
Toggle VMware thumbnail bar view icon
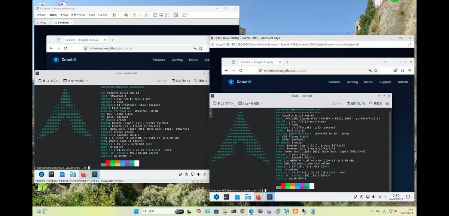coord(161,15)
